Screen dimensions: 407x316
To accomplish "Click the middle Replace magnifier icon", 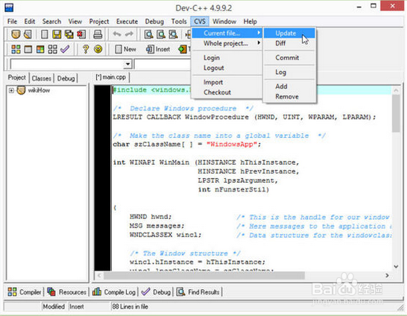I will [x=161, y=34].
